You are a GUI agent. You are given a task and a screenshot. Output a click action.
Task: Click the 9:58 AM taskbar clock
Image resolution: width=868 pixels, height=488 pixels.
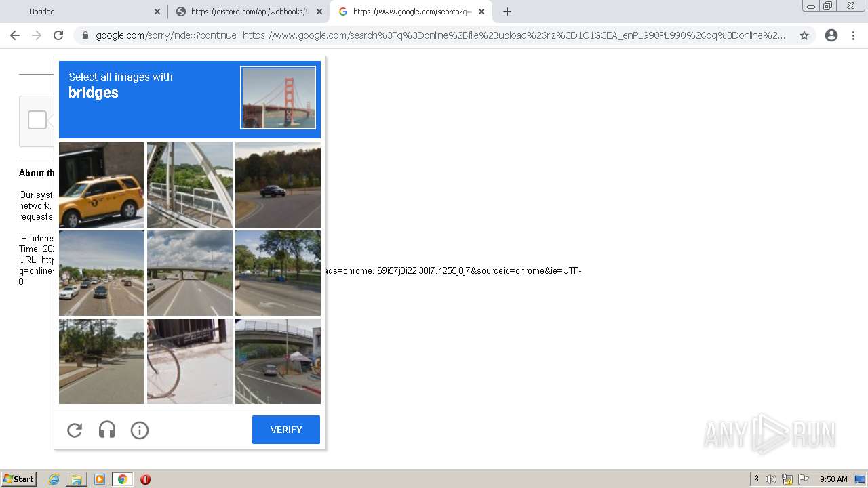pyautogui.click(x=833, y=479)
